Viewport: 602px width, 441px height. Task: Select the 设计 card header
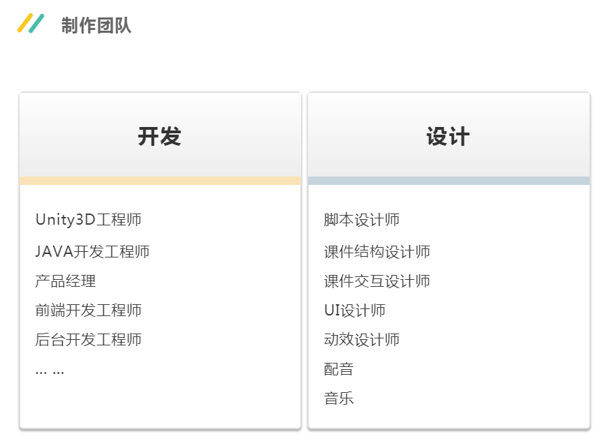click(448, 135)
